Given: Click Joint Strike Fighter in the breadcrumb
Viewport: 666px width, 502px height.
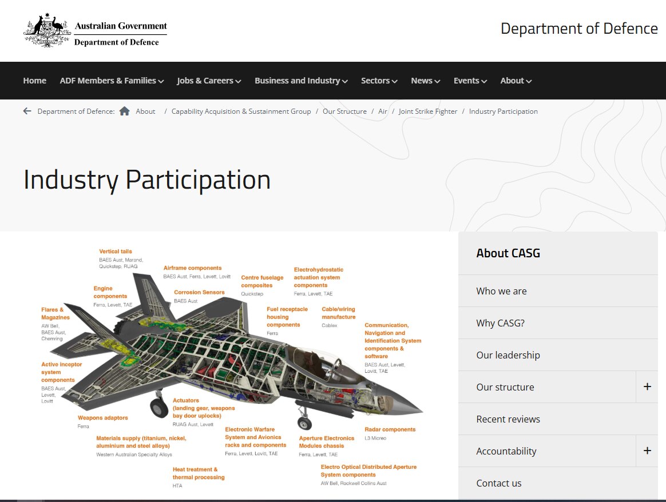Looking at the screenshot, I should point(428,111).
